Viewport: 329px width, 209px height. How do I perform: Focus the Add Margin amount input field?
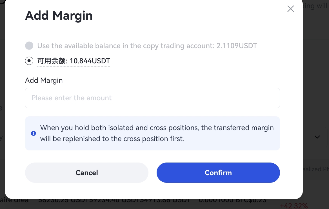click(x=152, y=98)
